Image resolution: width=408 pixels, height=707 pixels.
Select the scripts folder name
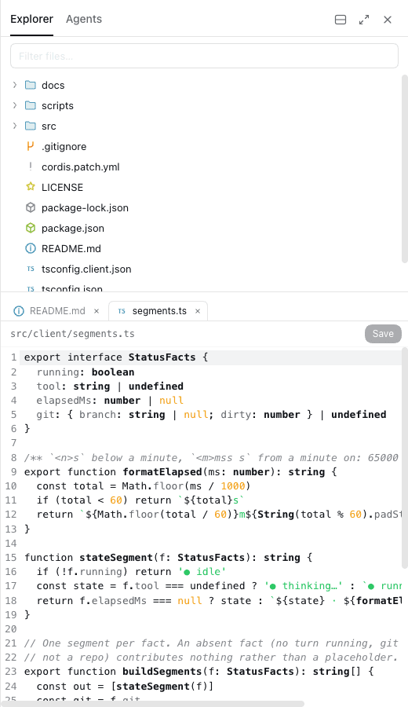(57, 105)
